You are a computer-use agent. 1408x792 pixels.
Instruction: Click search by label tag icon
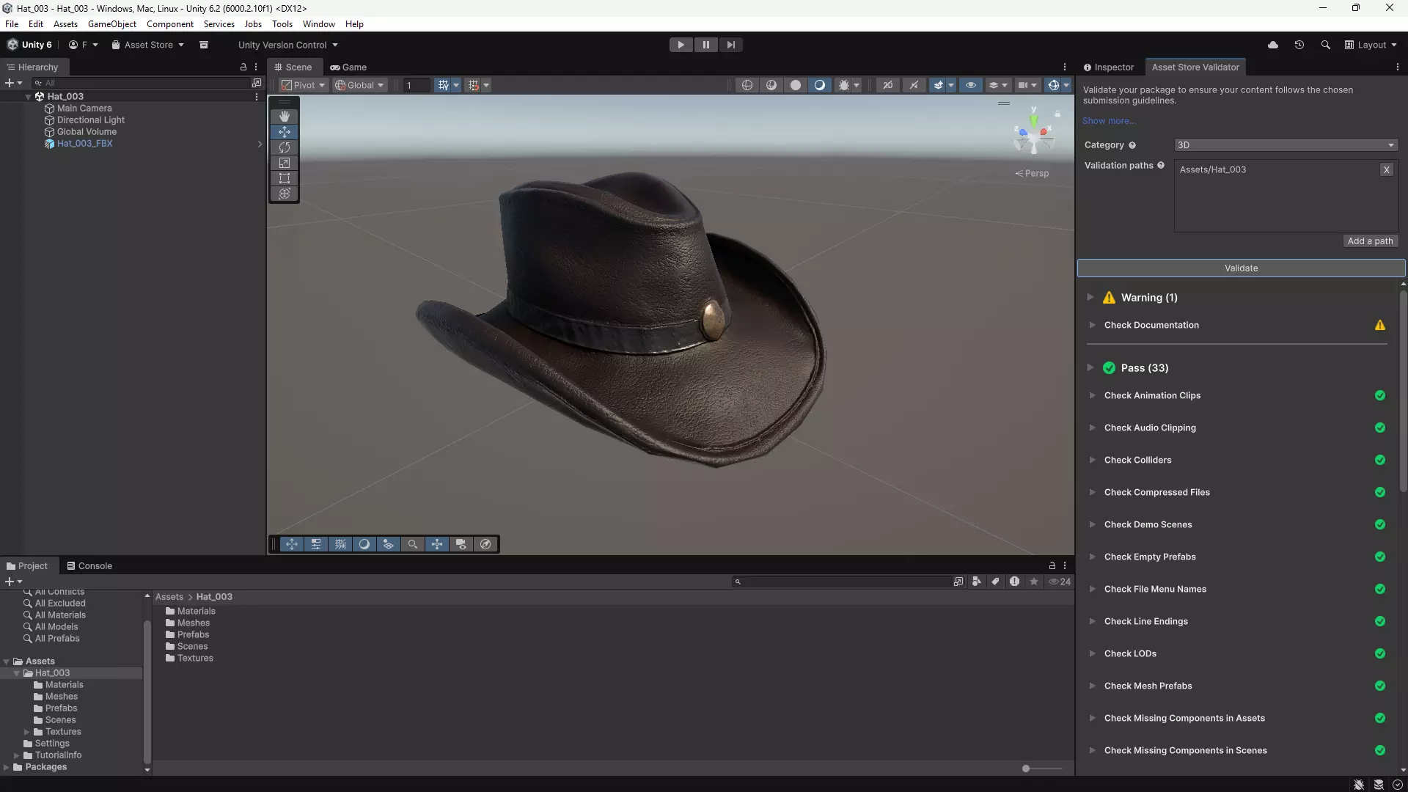[x=996, y=582]
